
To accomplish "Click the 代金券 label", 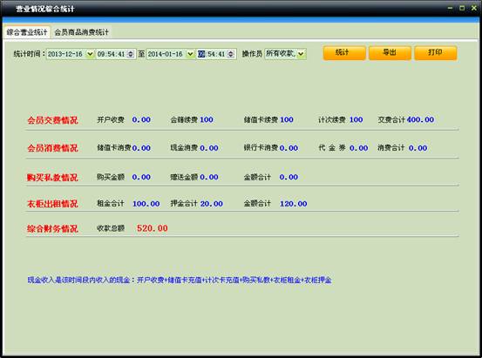I will (332, 148).
